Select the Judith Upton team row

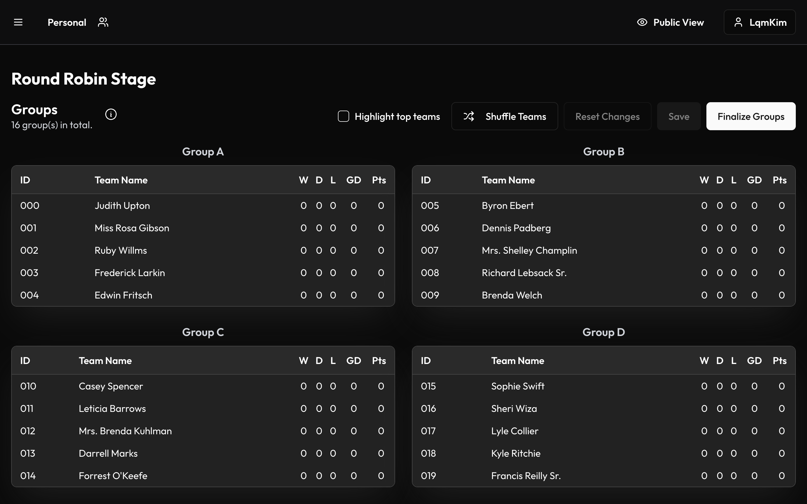(x=203, y=206)
